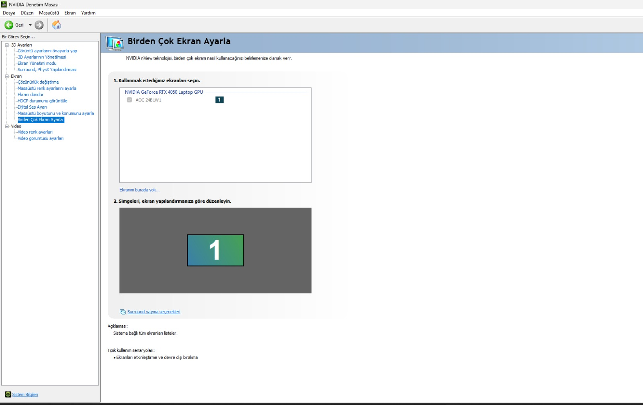Viewport: 643px width, 405px height.
Task: Open the Yardım menu
Action: click(88, 13)
